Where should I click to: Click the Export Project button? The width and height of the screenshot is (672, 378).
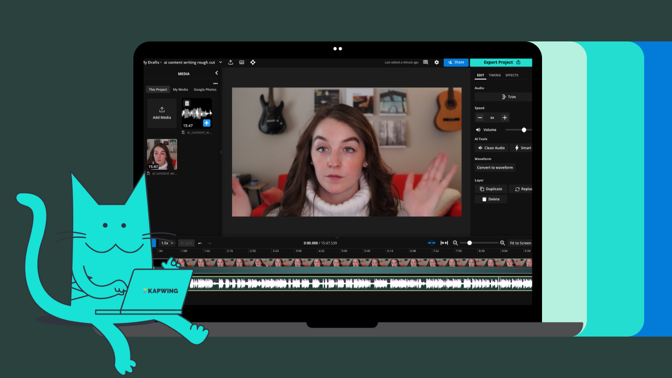pyautogui.click(x=501, y=62)
